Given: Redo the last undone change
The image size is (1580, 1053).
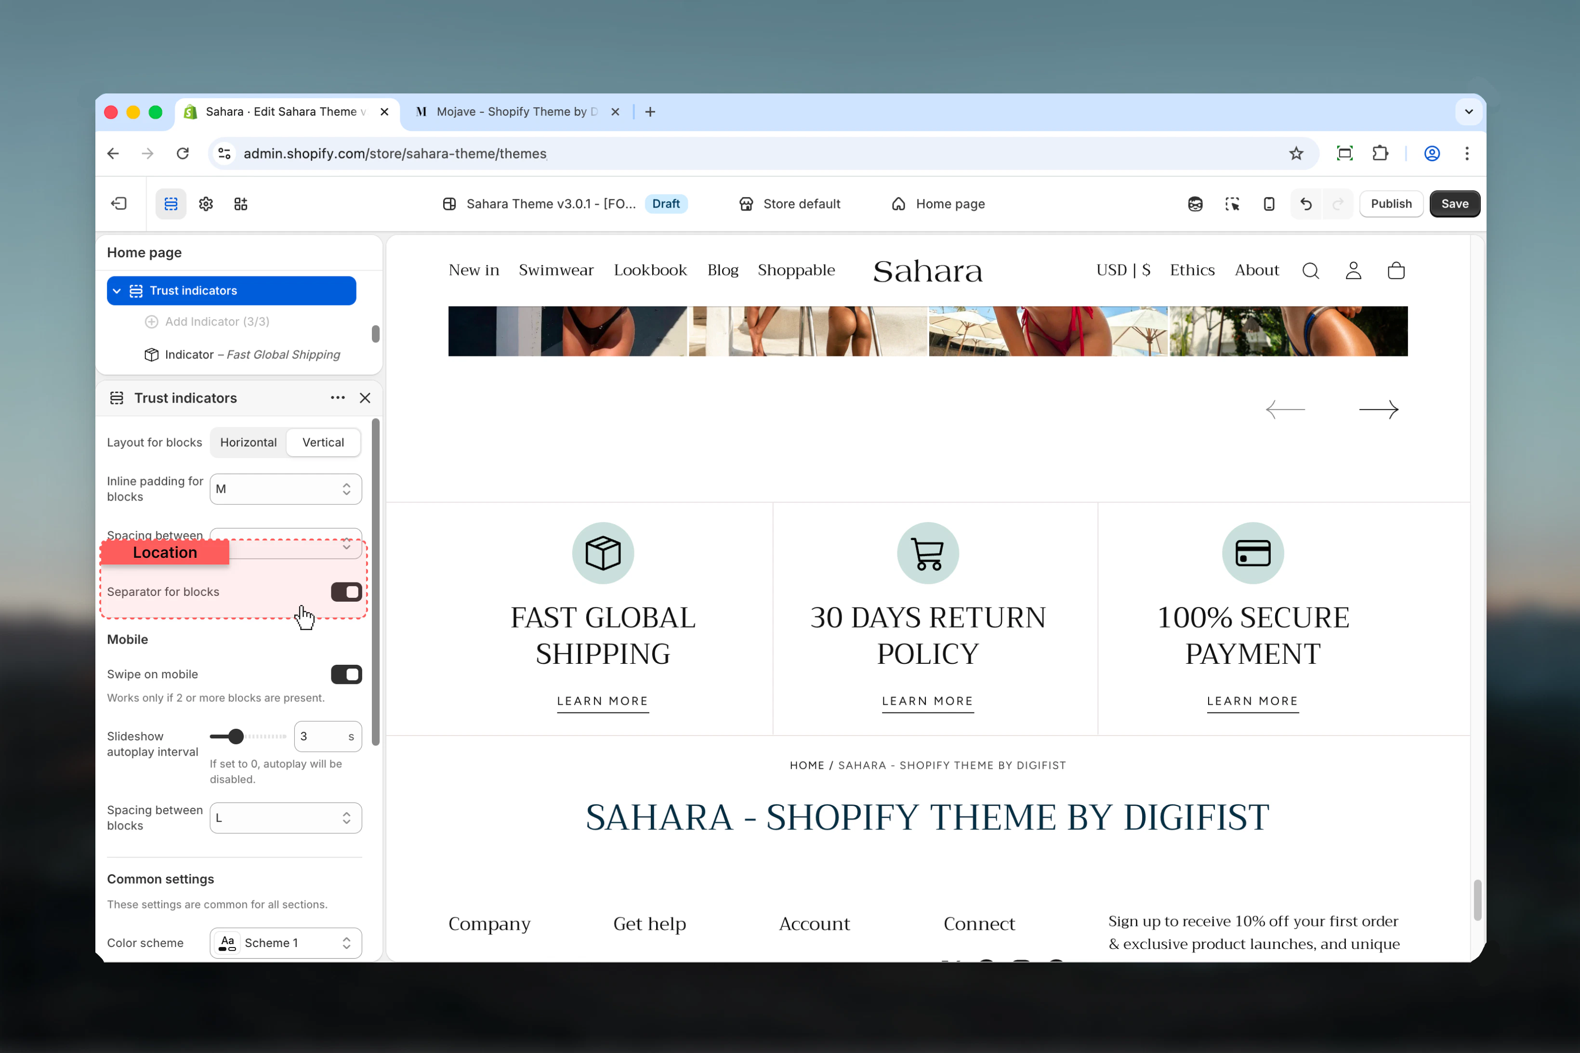Looking at the screenshot, I should coord(1338,203).
